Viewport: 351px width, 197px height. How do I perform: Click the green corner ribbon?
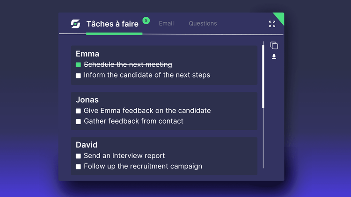tap(280, 17)
